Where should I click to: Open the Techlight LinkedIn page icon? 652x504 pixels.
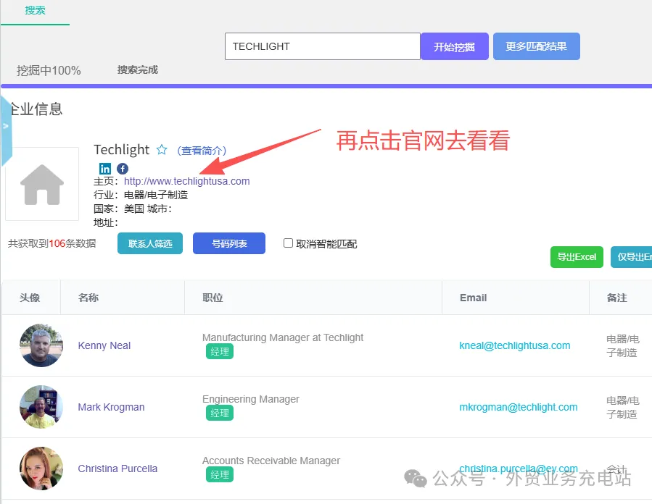coord(104,168)
